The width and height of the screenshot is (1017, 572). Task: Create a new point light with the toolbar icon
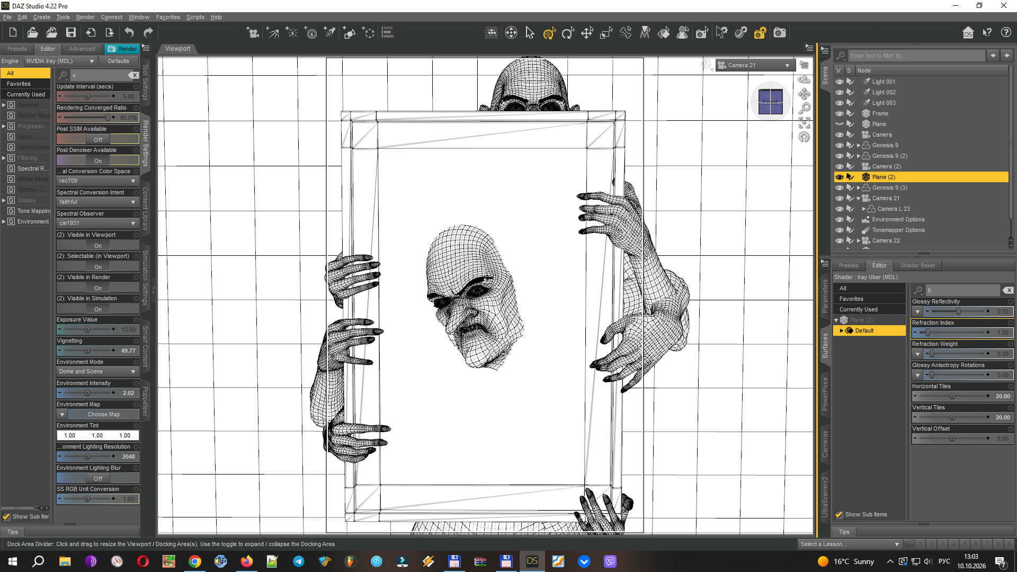292,33
